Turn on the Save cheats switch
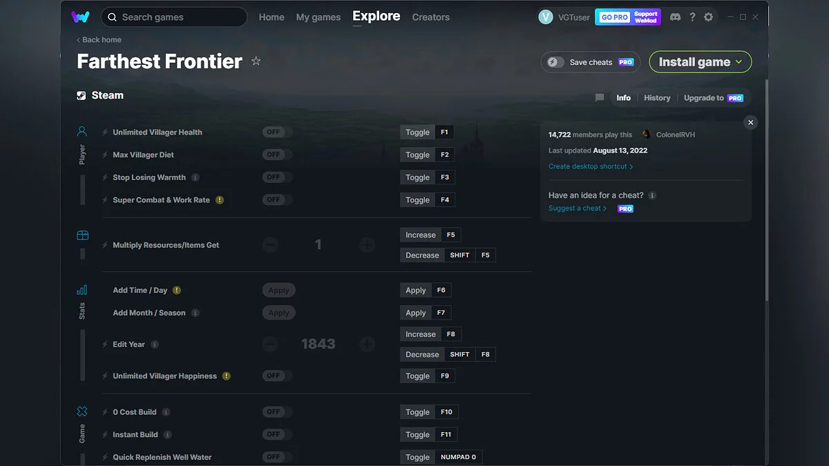829x466 pixels. (555, 61)
